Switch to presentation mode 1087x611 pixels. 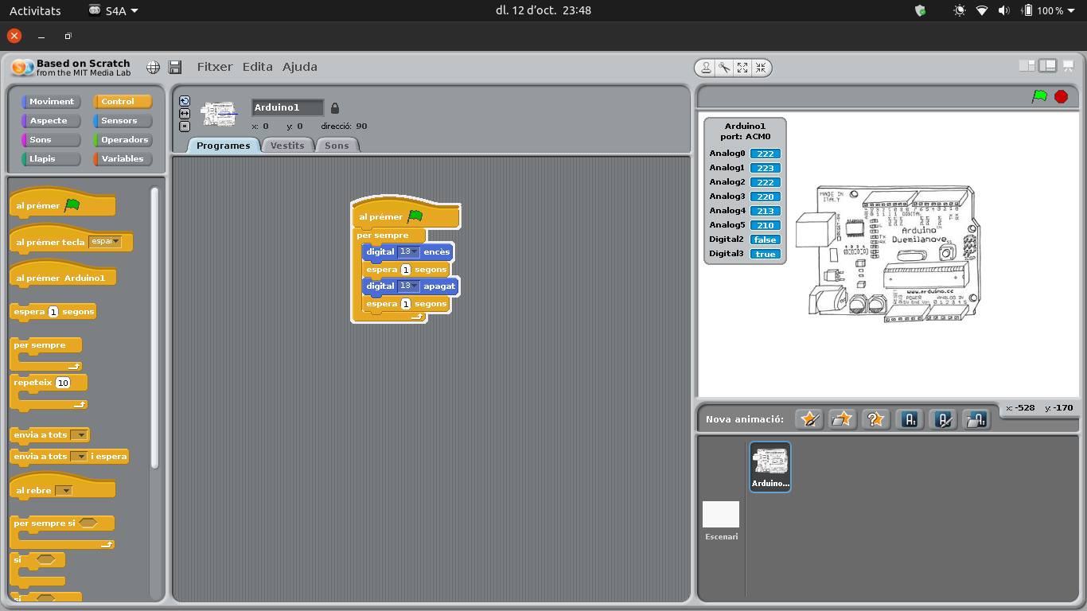pos(1068,65)
